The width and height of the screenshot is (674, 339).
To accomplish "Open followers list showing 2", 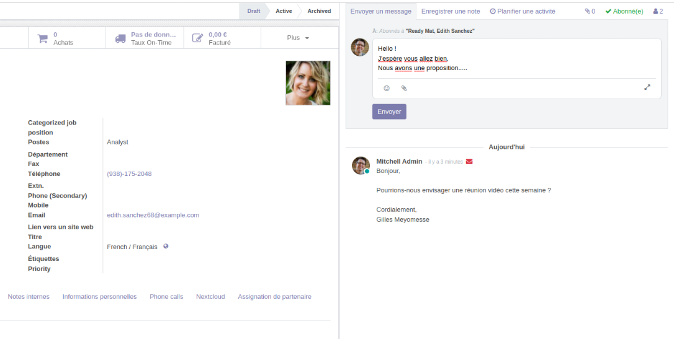I will pyautogui.click(x=658, y=12).
